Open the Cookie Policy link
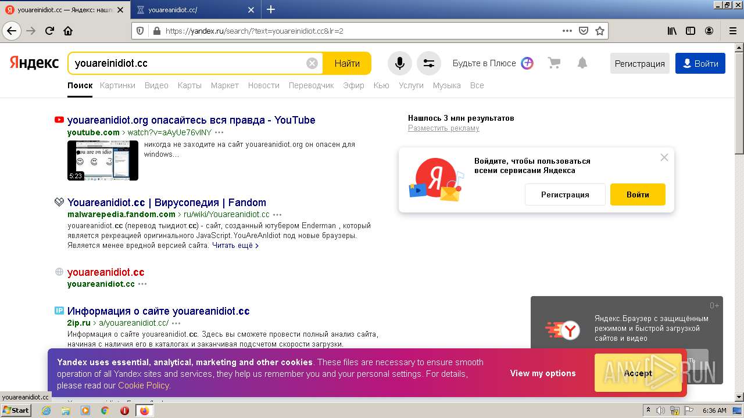This screenshot has width=744, height=418. tap(144, 385)
